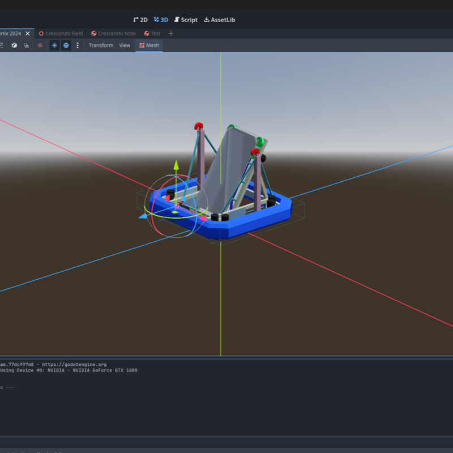Switch to Crescendo Field scene tab
The height and width of the screenshot is (453, 453).
coord(61,33)
